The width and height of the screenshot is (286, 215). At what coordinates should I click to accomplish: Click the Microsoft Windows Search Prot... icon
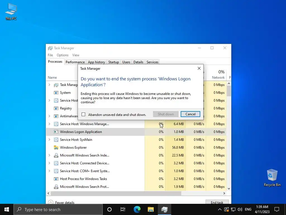pyautogui.click(x=56, y=187)
